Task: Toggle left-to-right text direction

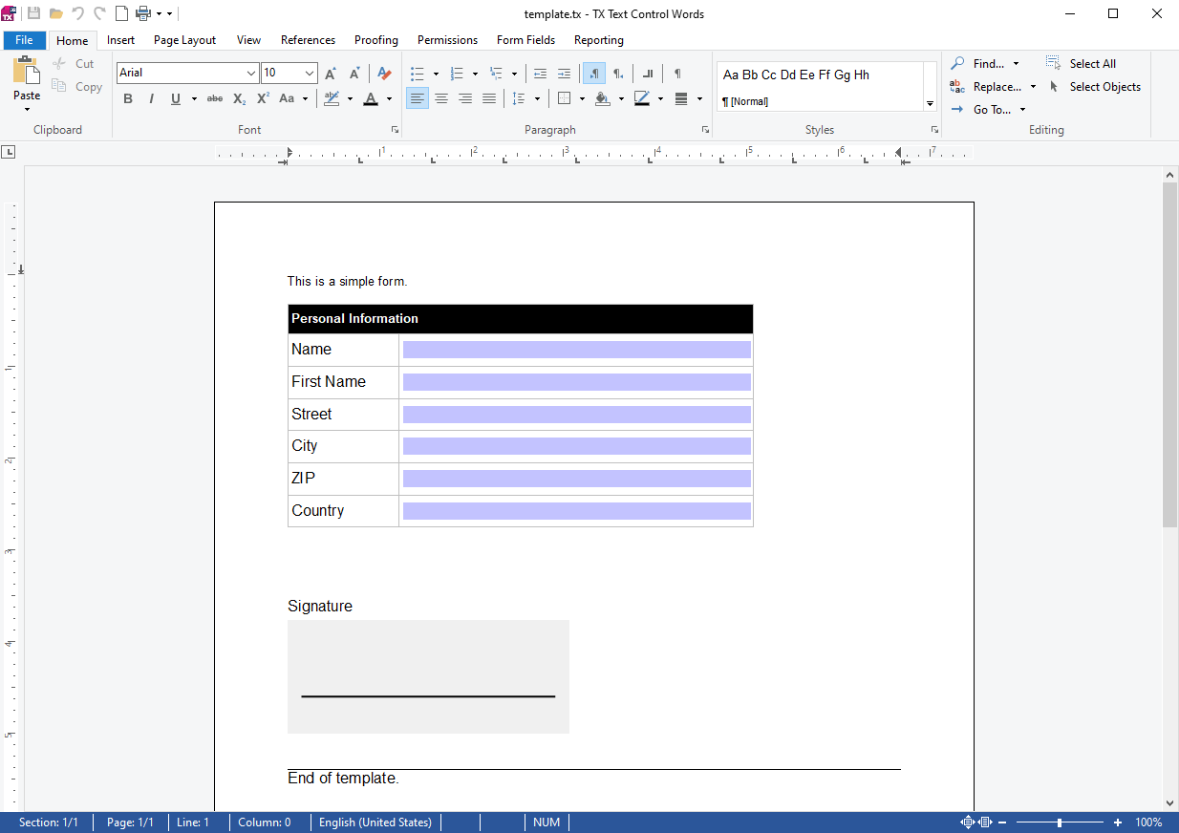Action: 593,74
